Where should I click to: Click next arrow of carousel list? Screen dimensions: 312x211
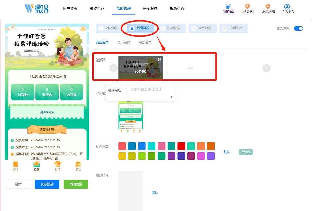(x=266, y=68)
